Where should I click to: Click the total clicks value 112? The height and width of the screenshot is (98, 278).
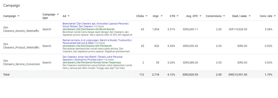pos(142,74)
